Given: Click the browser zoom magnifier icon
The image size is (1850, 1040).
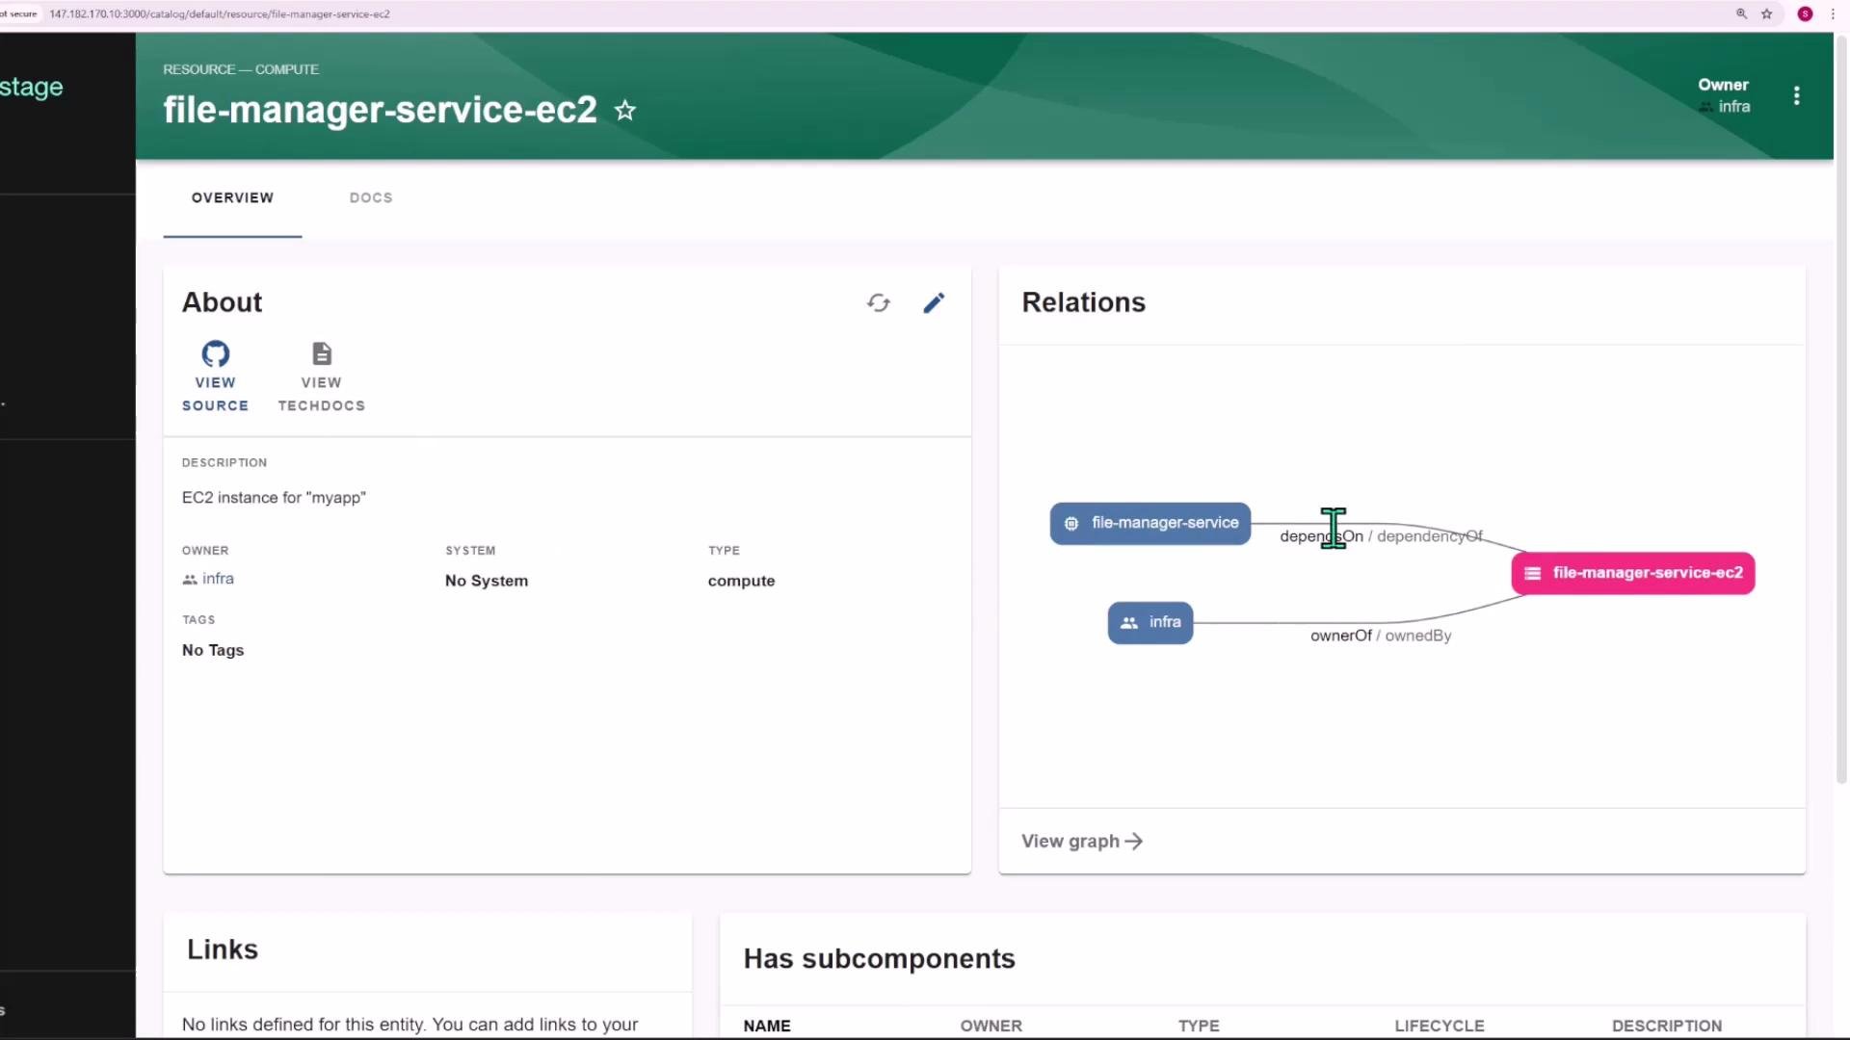Looking at the screenshot, I should [x=1741, y=13].
